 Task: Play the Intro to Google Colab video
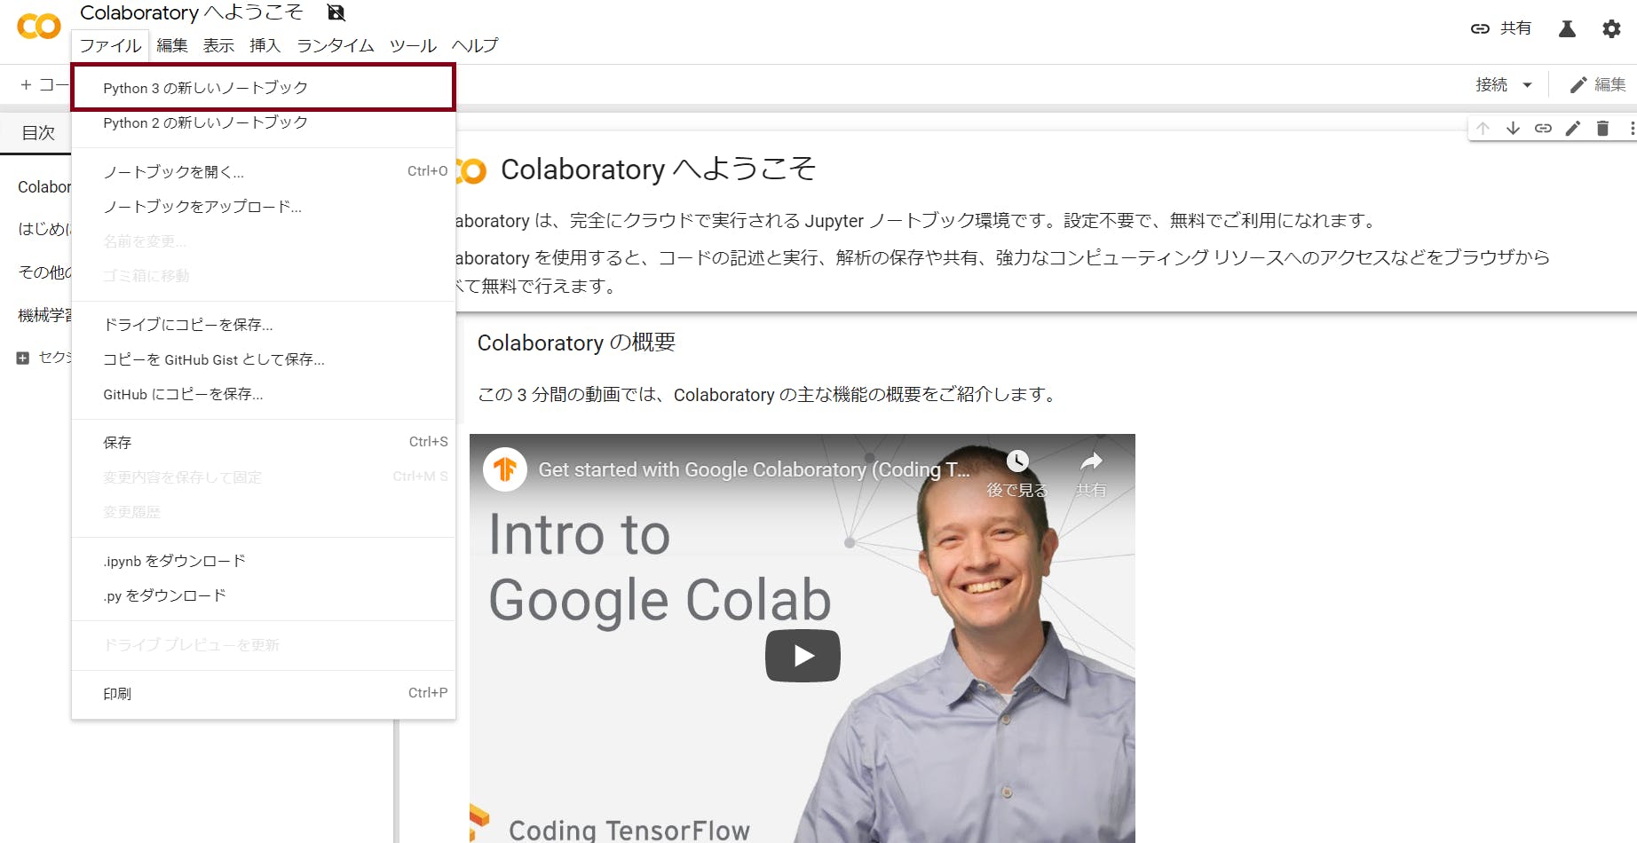[x=802, y=656]
